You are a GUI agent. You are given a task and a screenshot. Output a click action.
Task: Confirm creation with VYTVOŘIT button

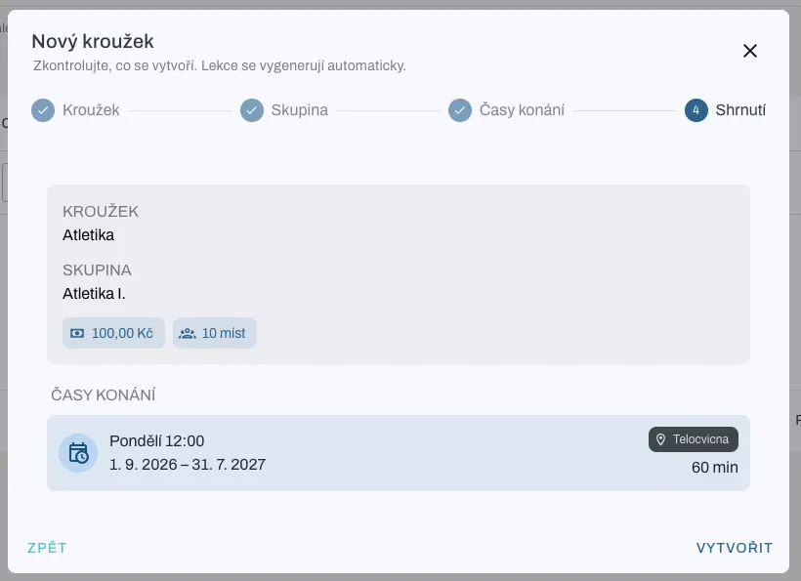point(734,548)
